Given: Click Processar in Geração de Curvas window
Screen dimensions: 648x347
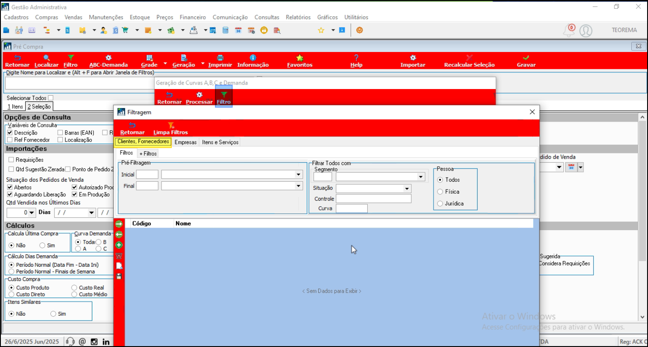Looking at the screenshot, I should pos(200,98).
